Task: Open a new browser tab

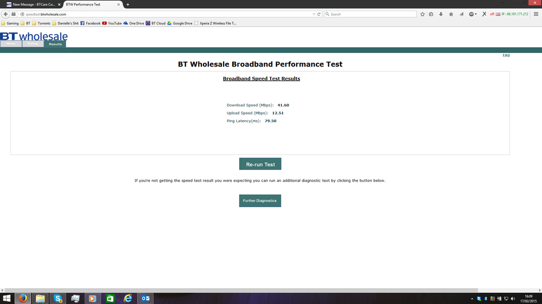Action: [128, 4]
